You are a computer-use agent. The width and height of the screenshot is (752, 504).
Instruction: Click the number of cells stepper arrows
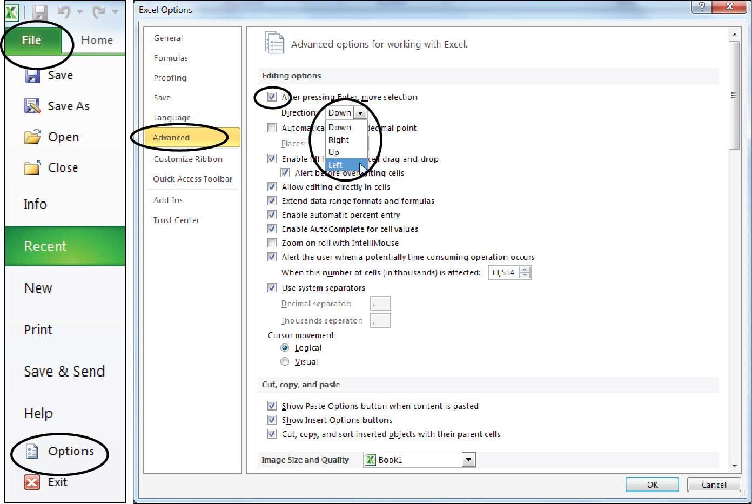pos(525,273)
